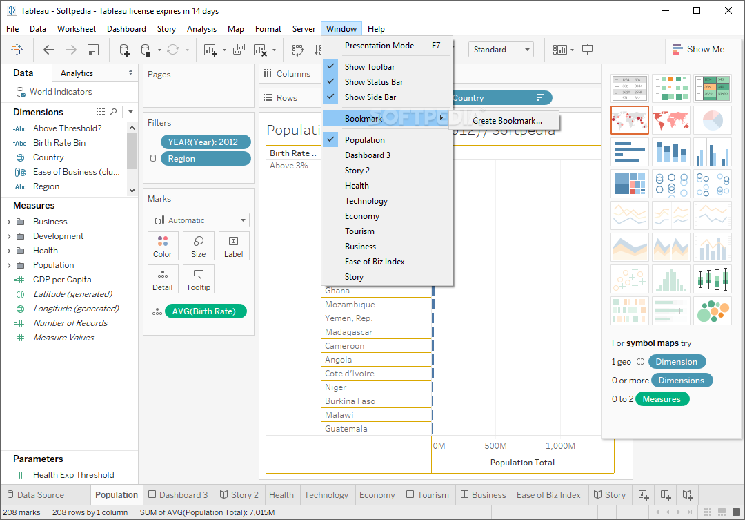
Task: Click up arrow of Dimensions scrollbar
Action: pyautogui.click(x=132, y=128)
